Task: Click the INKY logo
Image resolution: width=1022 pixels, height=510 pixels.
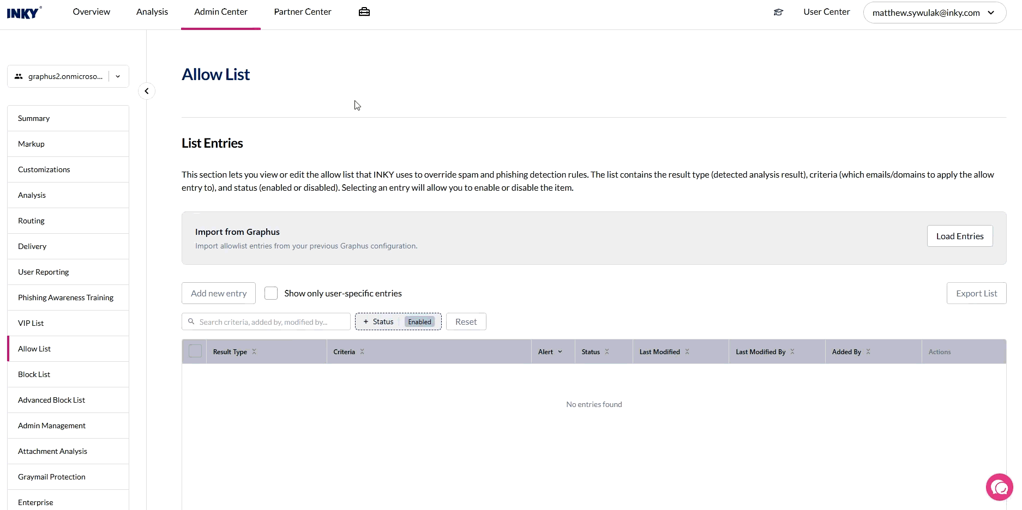Action: click(x=23, y=13)
